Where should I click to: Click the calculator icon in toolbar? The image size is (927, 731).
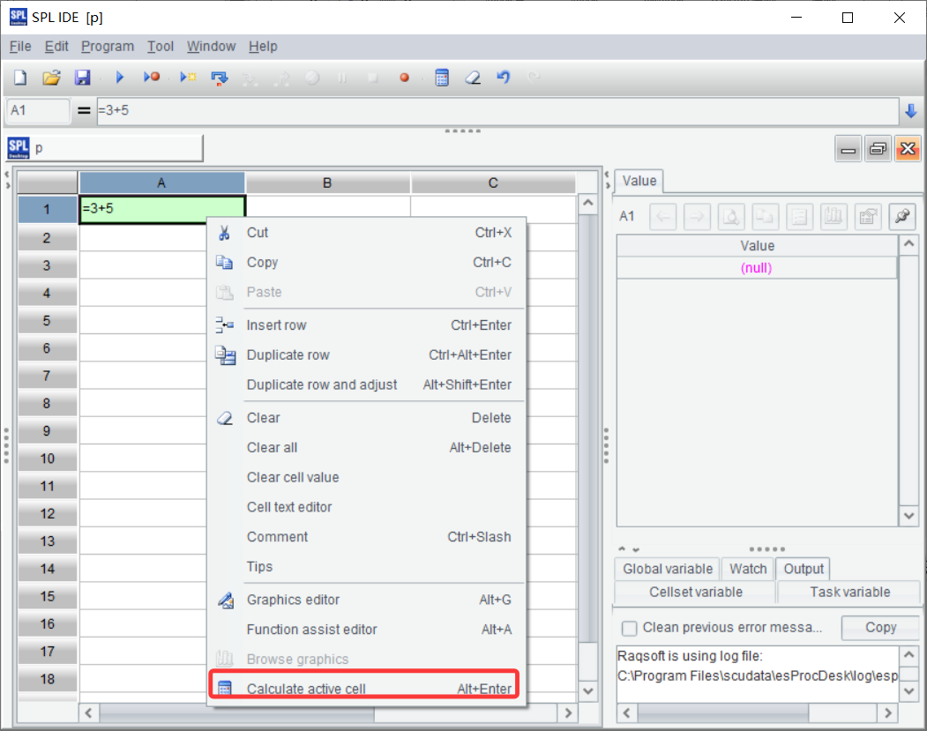[x=442, y=78]
